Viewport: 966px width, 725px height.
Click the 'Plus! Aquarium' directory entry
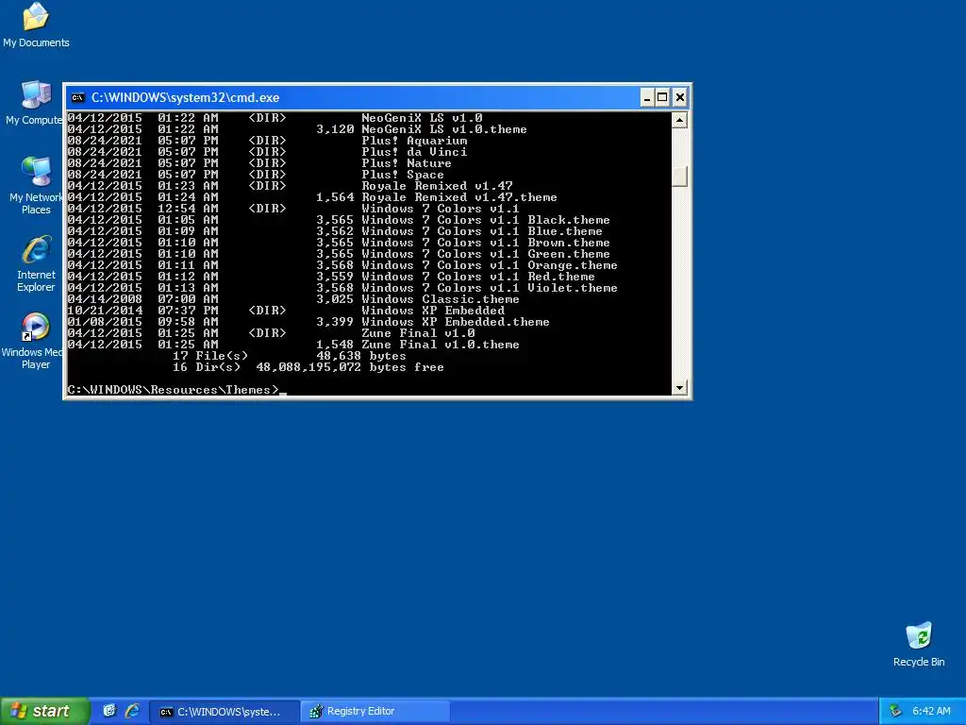pos(414,141)
